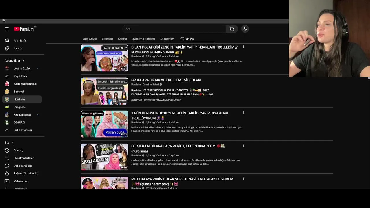Open DİLAN POLAT video thumbnail
Image resolution: width=370 pixels, height=208 pixels.
click(x=104, y=58)
